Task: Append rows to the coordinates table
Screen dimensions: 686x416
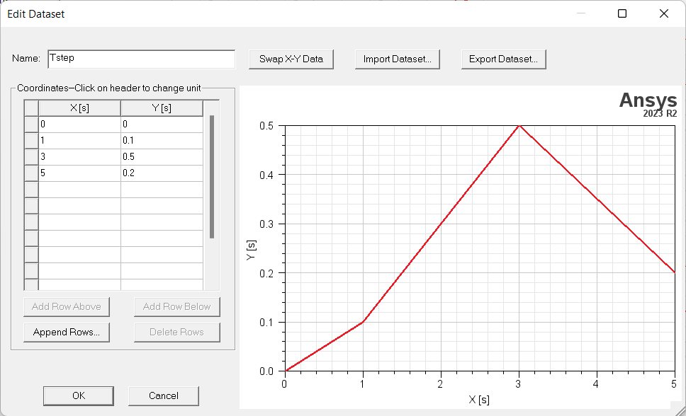Action: (x=67, y=332)
